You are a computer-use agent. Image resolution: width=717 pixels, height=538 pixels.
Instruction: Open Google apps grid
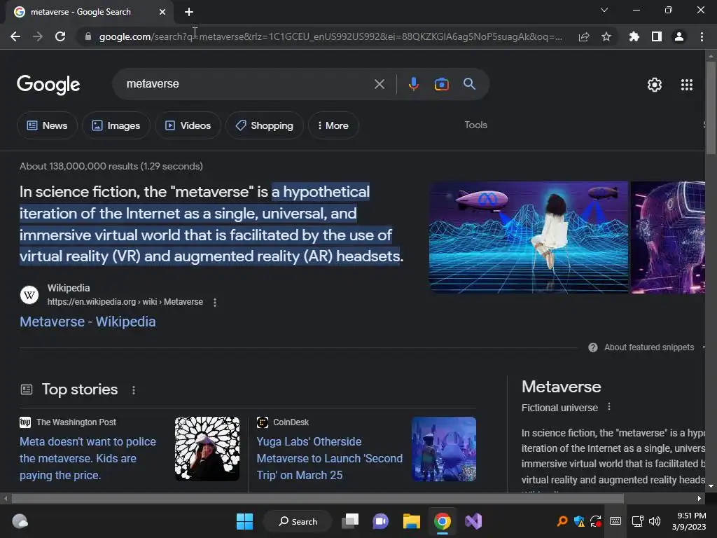687,85
